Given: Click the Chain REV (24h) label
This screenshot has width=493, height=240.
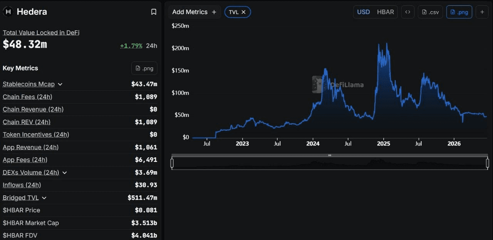Looking at the screenshot, I should click(27, 122).
